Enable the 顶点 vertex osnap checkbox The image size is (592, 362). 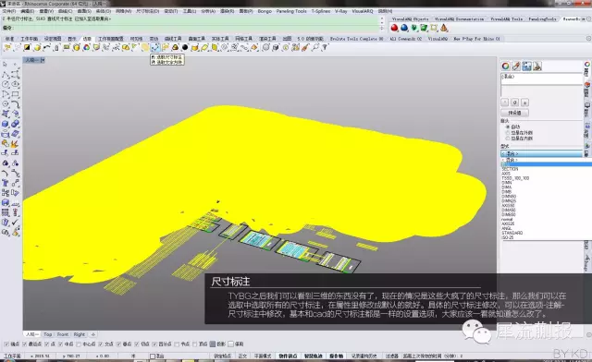tap(195, 344)
